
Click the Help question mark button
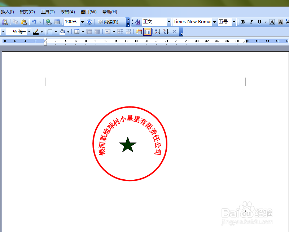tap(89, 22)
